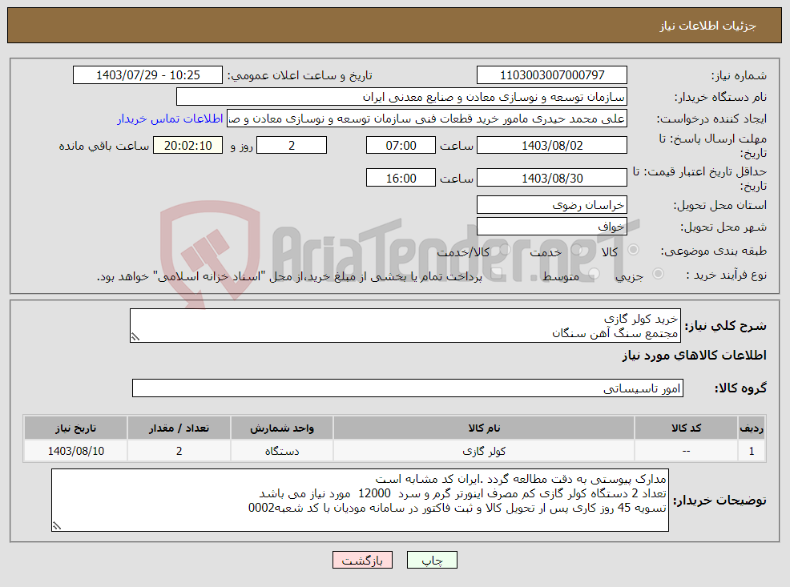The width and height of the screenshot is (790, 587).
Task: Click the واحد شمارش column header
Action: 282,428
